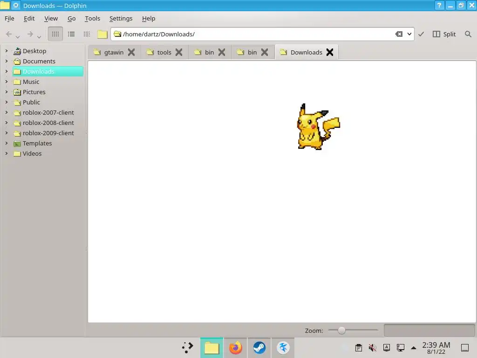Open forward history dropdown arrow

point(39,37)
